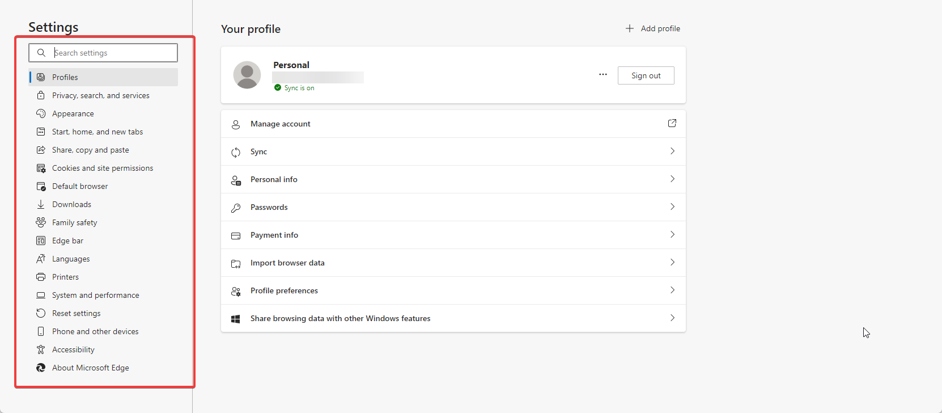Open Privacy, search, and services settings

(x=103, y=95)
